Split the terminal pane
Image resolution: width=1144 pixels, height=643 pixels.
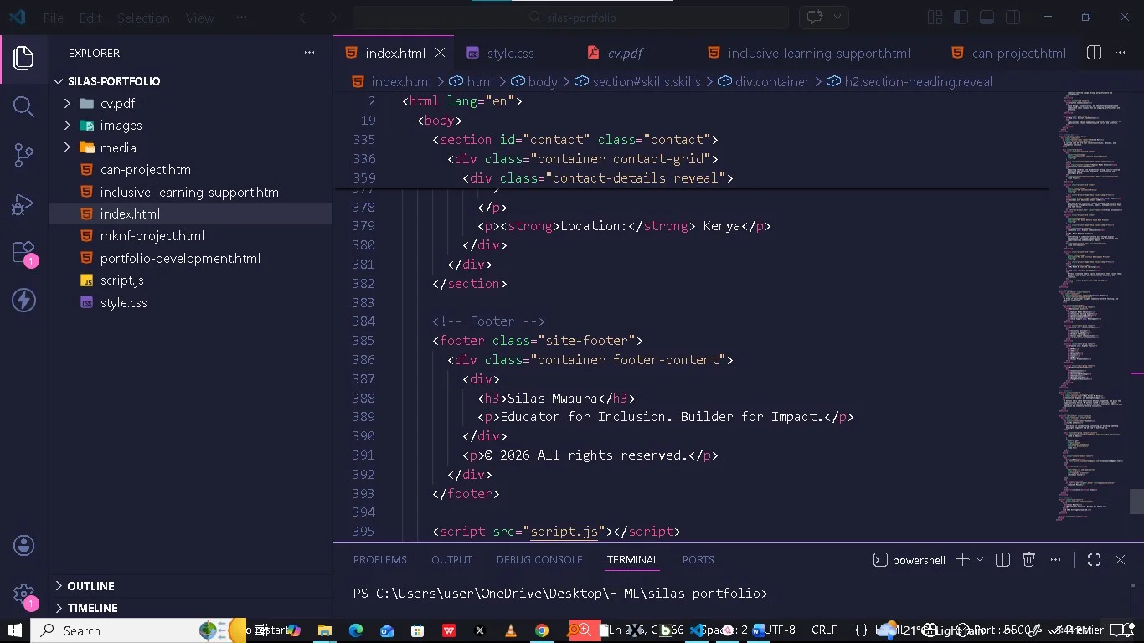tap(1002, 560)
